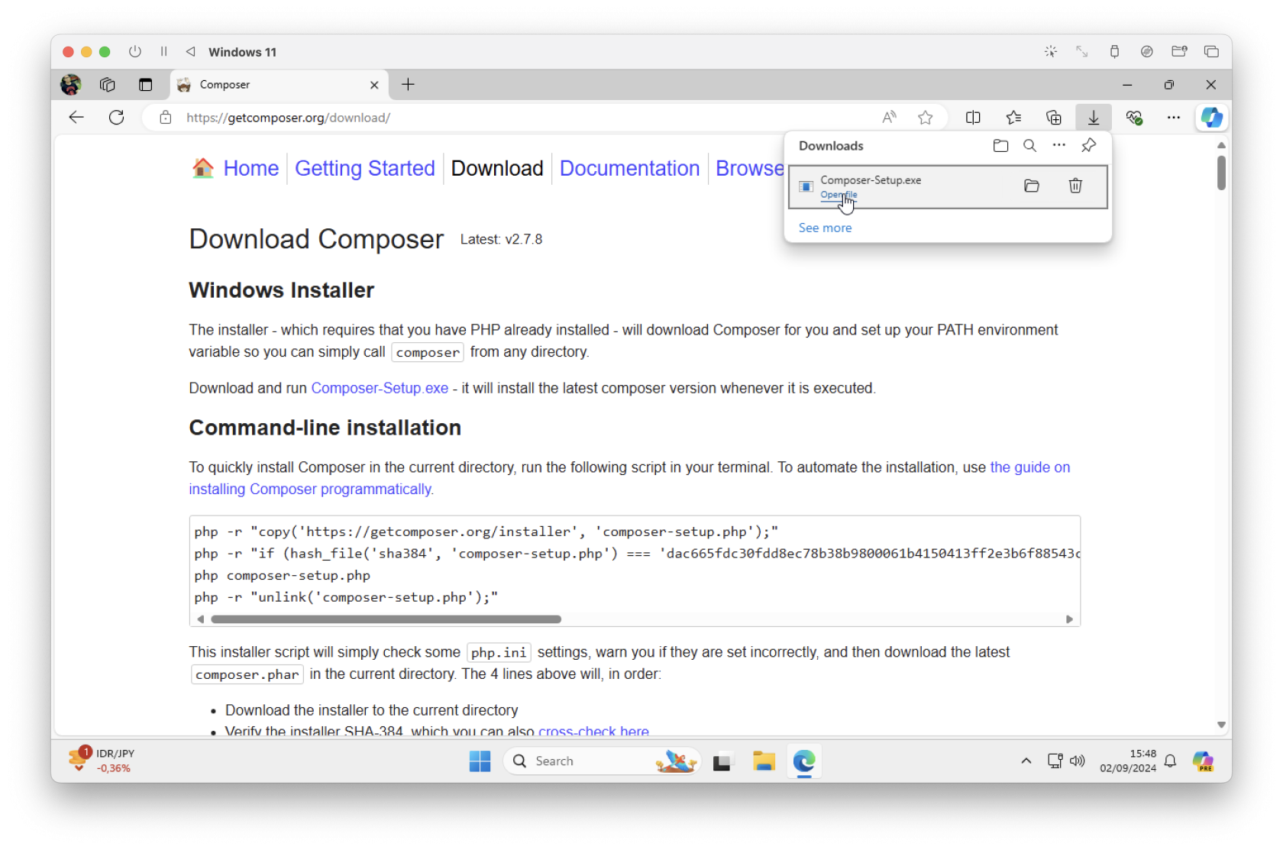Image resolution: width=1283 pixels, height=850 pixels.
Task: Click 'Command-line installation' heading
Action: coord(325,428)
